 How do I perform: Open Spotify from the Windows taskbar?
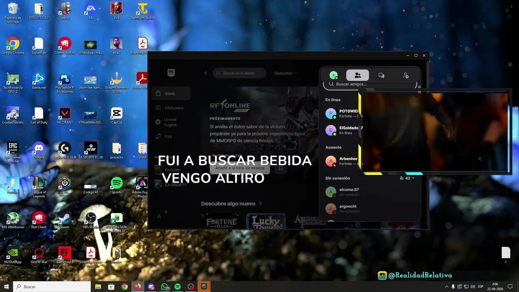pos(178,287)
